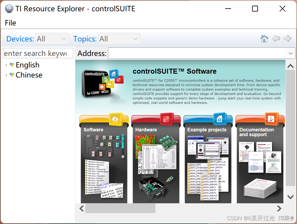Click the Chinese node icon
297x224 pixels.
[12, 75]
